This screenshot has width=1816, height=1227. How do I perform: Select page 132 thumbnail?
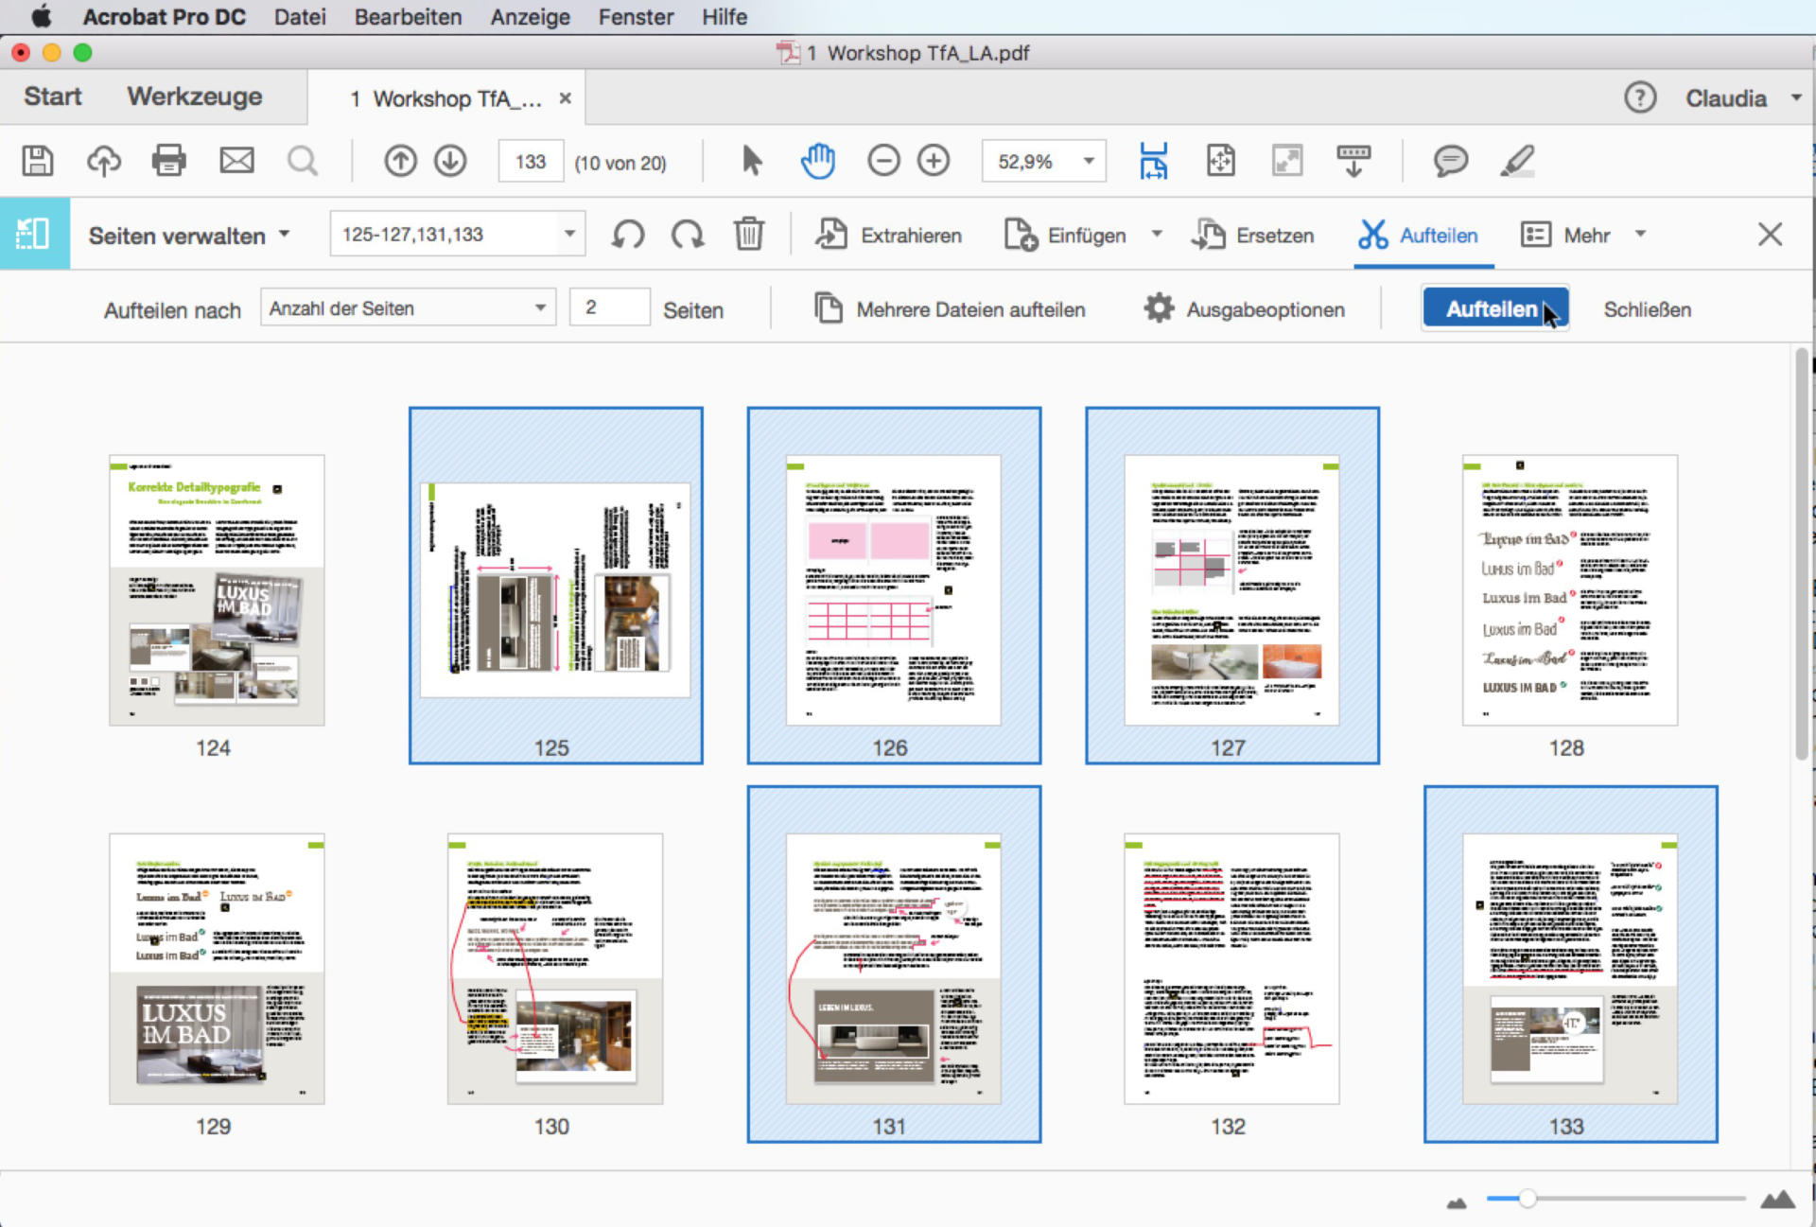(1231, 968)
